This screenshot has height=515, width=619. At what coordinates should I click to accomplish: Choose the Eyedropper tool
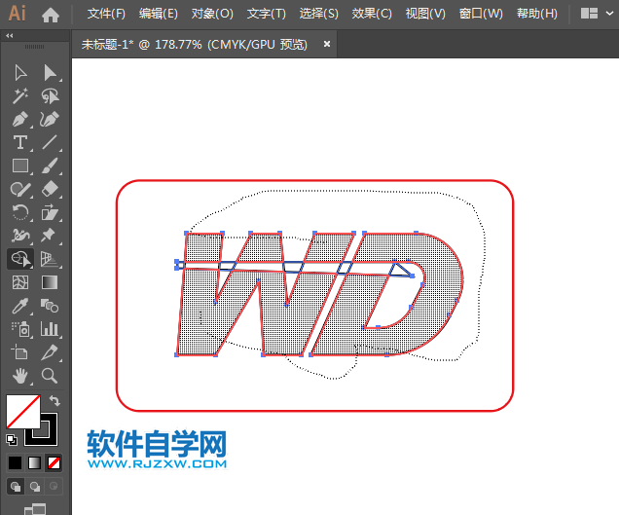(x=20, y=306)
